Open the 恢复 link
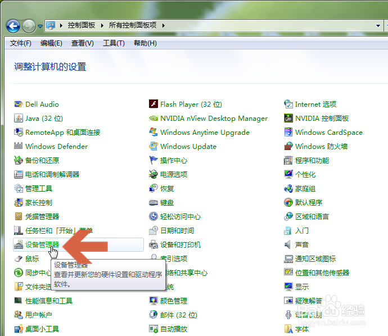388x336 pixels. point(167,189)
